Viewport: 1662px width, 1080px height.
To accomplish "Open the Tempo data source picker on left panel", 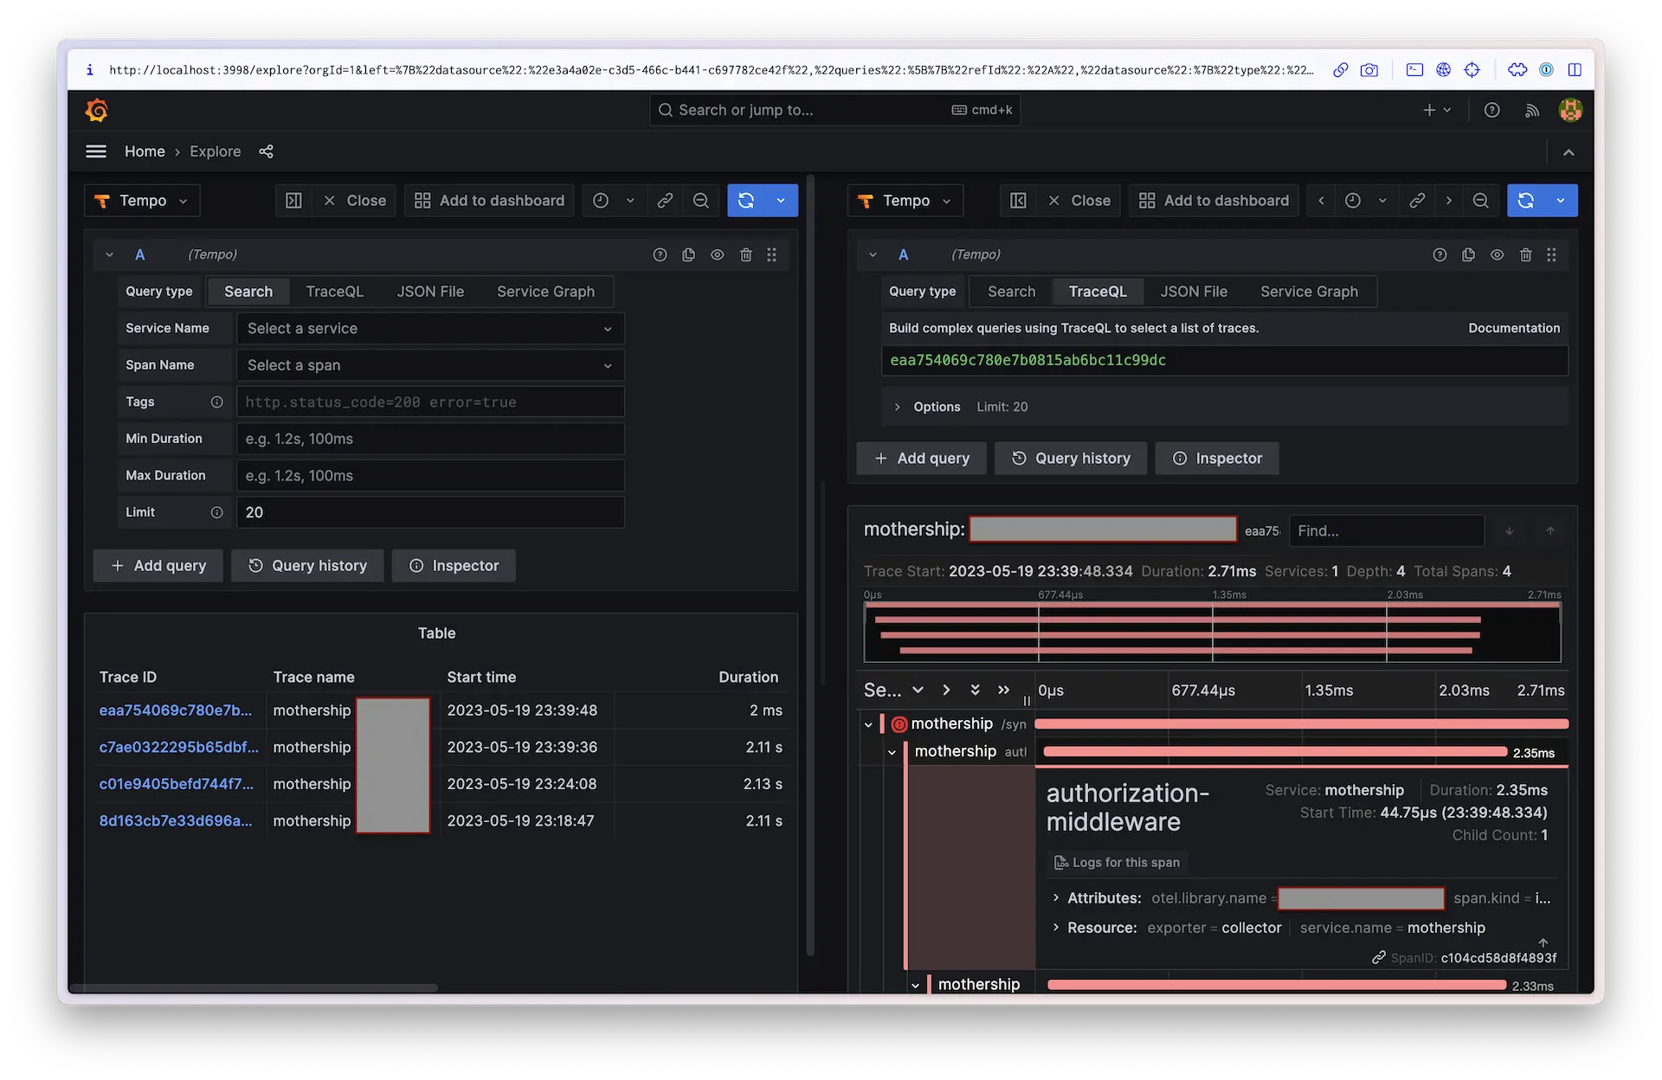I will coord(141,200).
